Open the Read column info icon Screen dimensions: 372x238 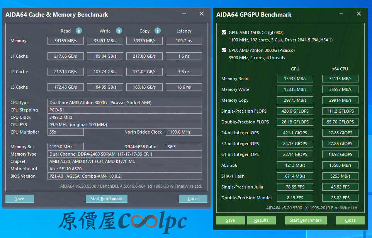79,31
